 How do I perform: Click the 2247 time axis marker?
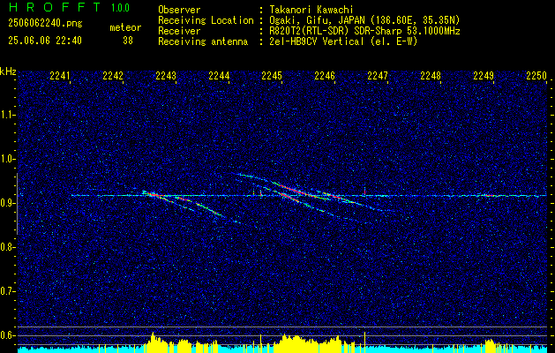[x=378, y=76]
